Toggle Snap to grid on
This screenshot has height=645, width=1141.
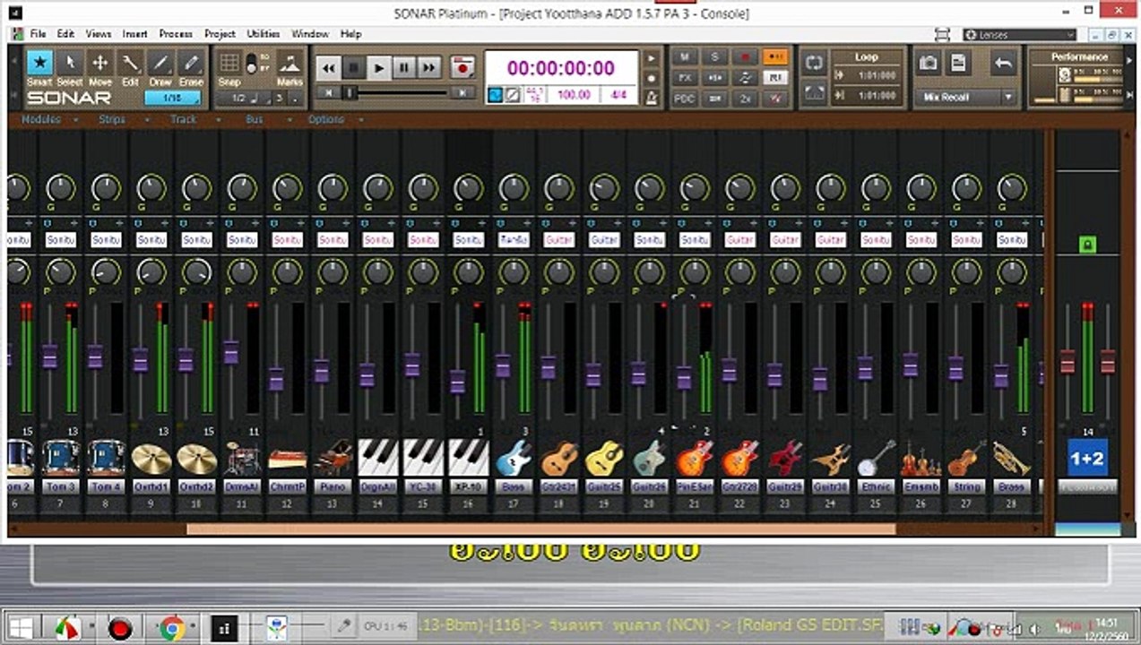pyautogui.click(x=229, y=63)
